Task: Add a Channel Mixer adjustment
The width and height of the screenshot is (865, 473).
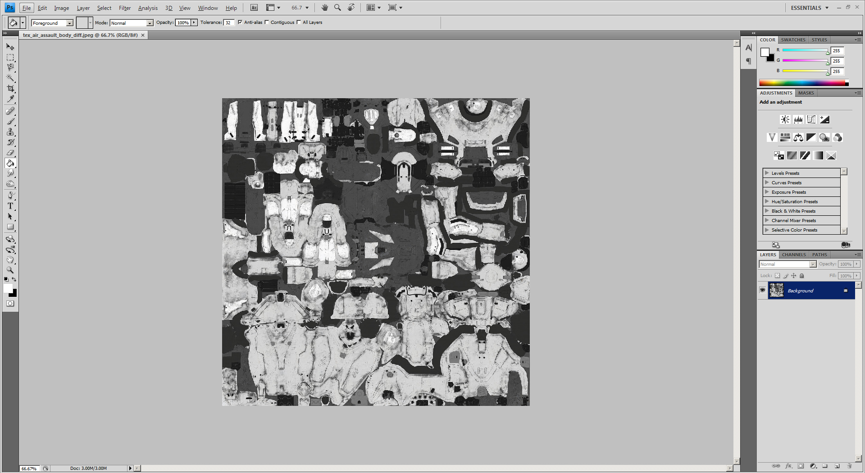Action: pyautogui.click(x=838, y=137)
